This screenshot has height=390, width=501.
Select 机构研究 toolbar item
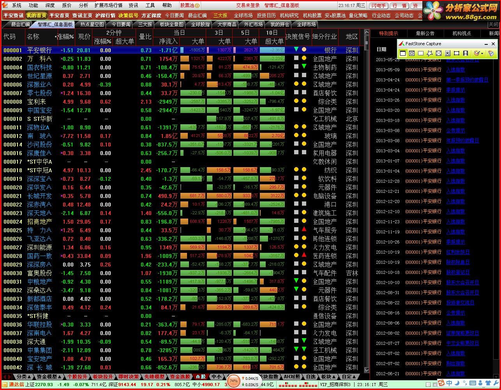click(x=289, y=16)
